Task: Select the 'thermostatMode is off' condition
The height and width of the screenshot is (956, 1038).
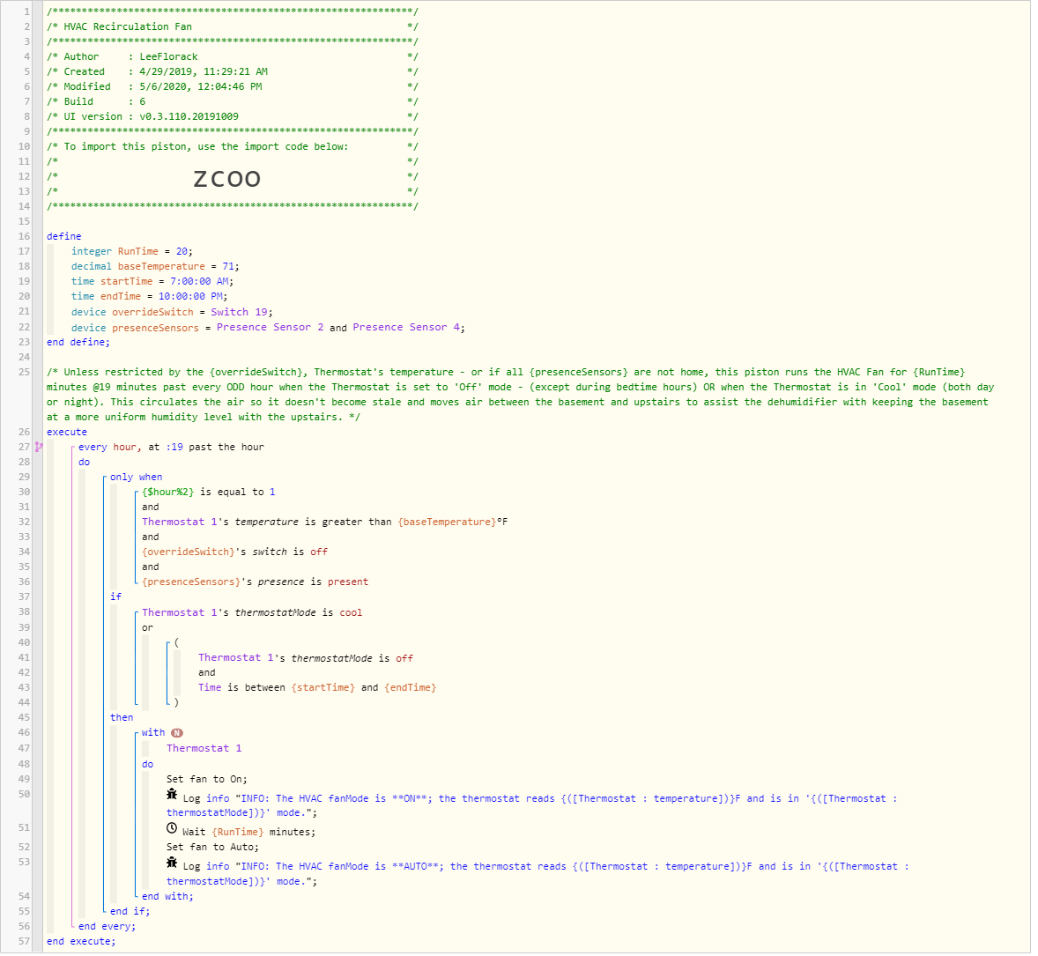Action: pyautogui.click(x=306, y=659)
